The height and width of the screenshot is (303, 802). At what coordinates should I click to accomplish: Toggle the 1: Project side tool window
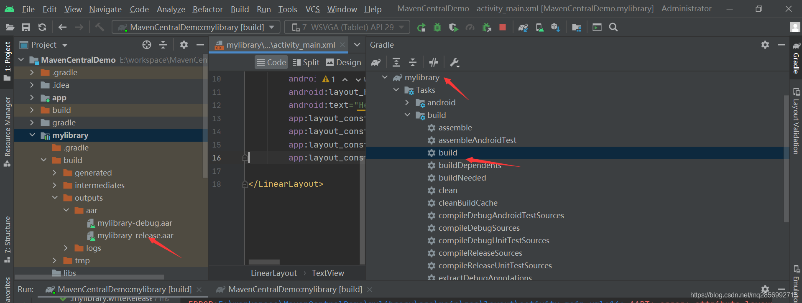click(7, 62)
